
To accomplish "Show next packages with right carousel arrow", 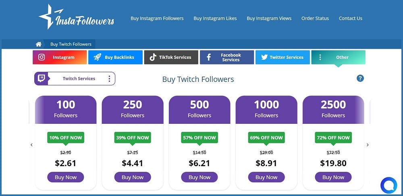I will (x=368, y=145).
